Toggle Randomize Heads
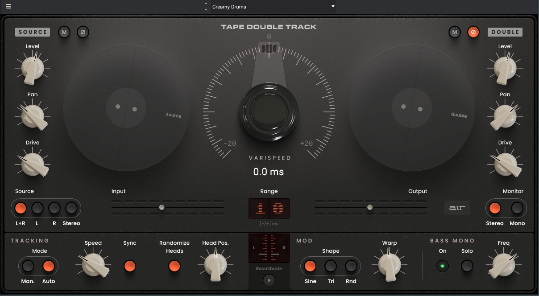 (x=174, y=266)
